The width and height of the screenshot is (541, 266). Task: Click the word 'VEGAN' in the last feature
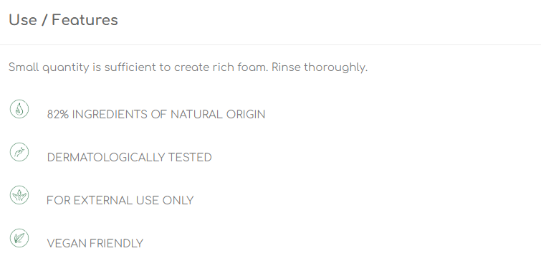click(67, 244)
